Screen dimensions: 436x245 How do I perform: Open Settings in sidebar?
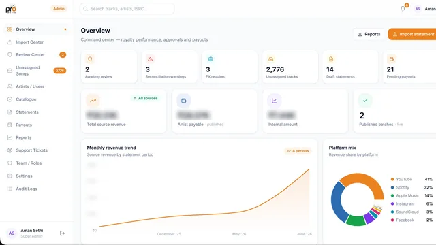(37, 176)
